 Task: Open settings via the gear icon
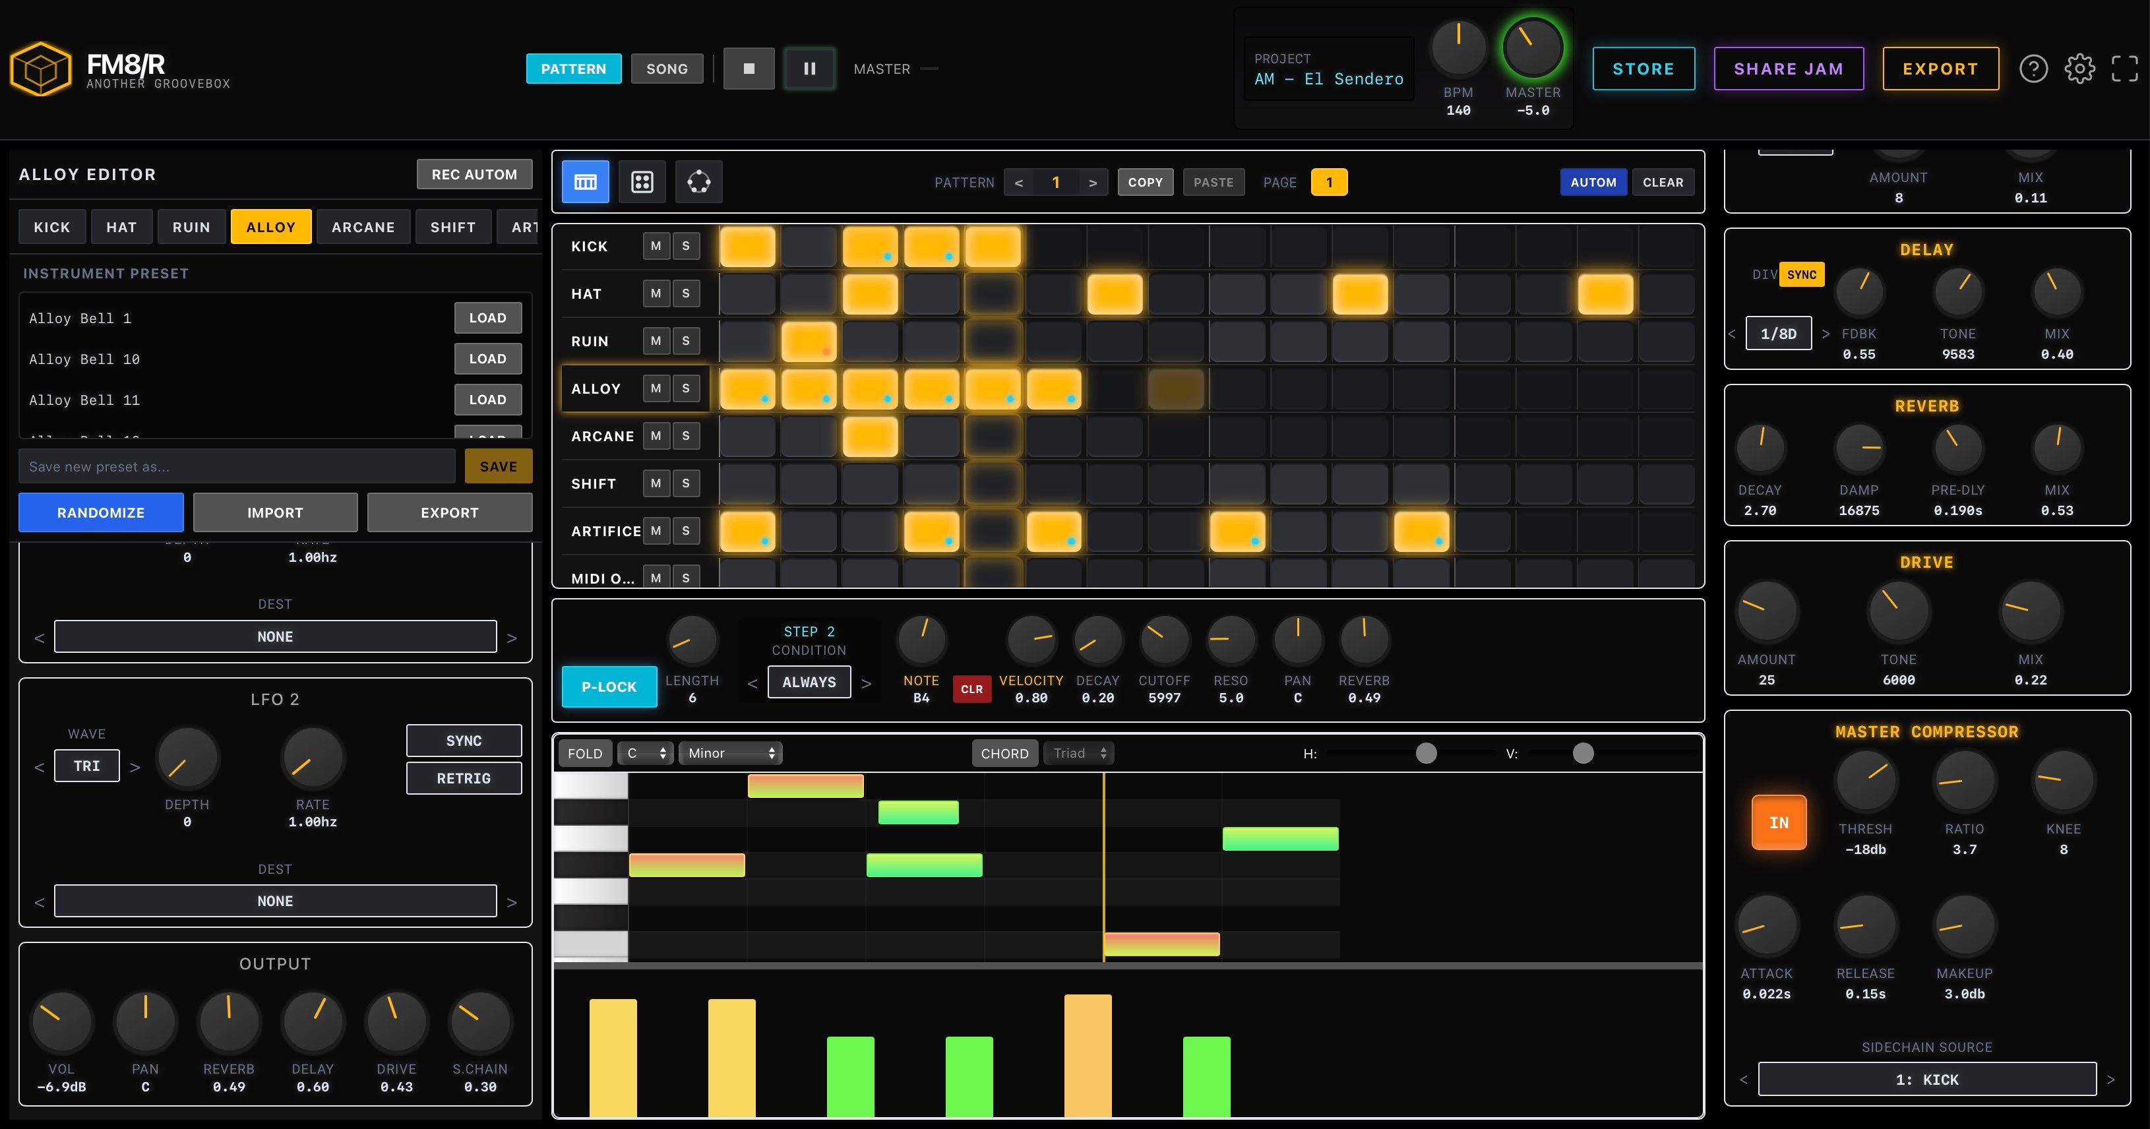2079,69
